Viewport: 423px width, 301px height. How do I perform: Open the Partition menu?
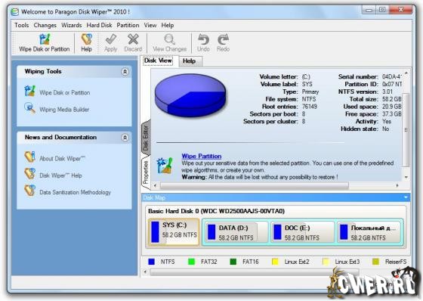click(x=128, y=25)
